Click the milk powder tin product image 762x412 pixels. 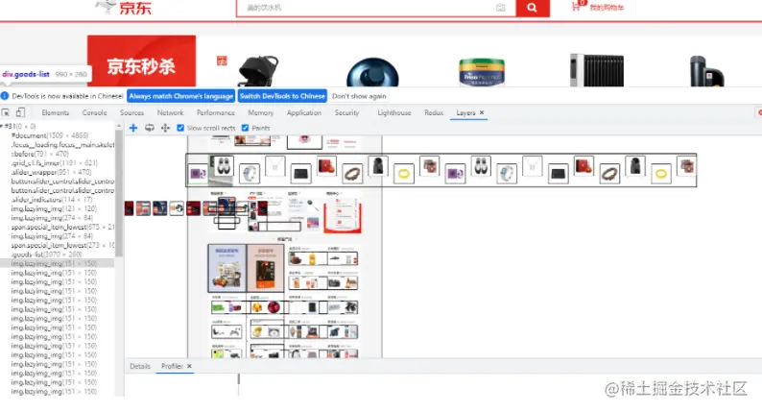[482, 71]
